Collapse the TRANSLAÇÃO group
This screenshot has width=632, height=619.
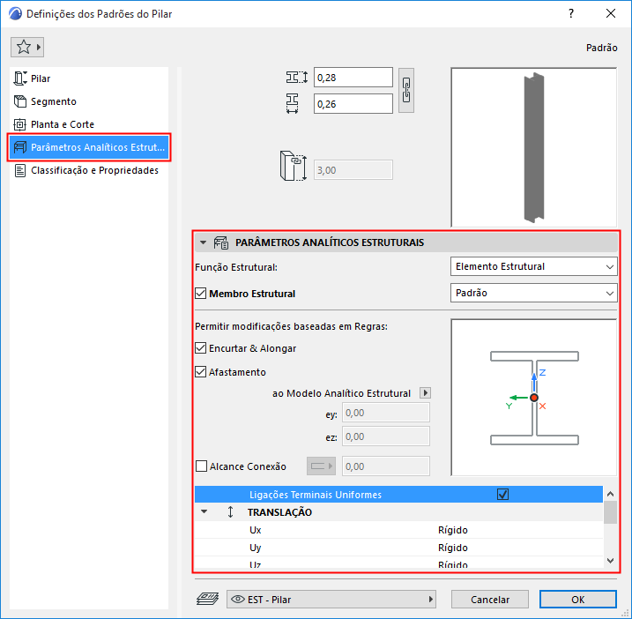(x=204, y=511)
